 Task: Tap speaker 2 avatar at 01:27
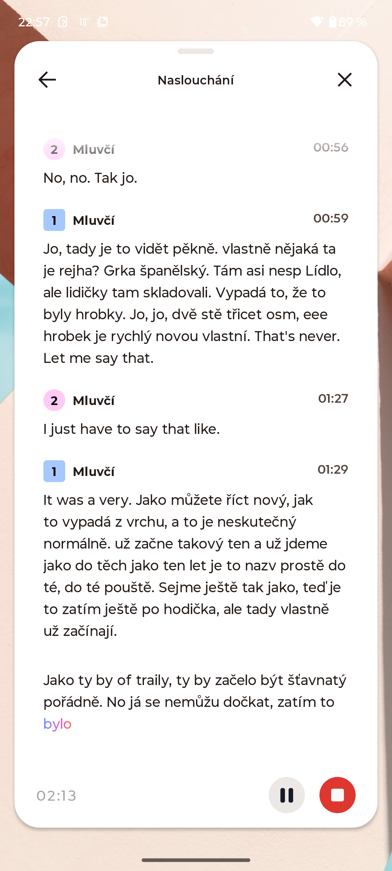coord(54,400)
